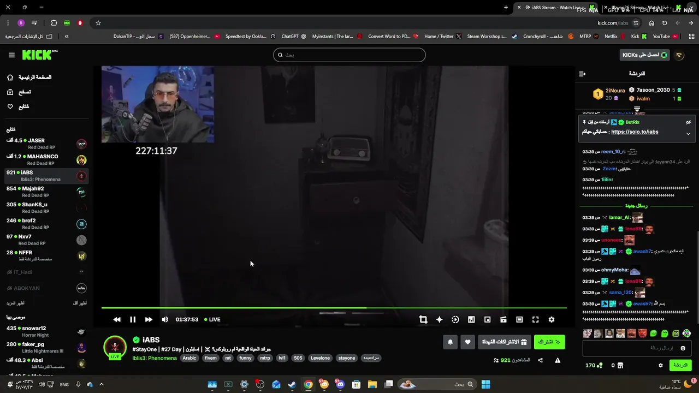The width and height of the screenshot is (699, 393).
Task: Open Majah92 channel in sidebar
Action: (46, 192)
